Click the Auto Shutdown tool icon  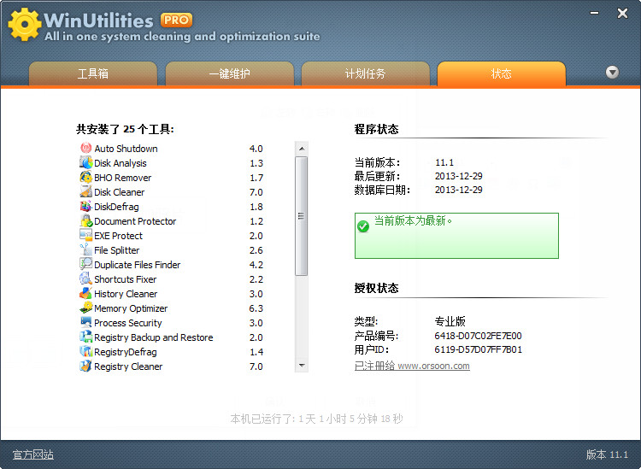coord(85,149)
